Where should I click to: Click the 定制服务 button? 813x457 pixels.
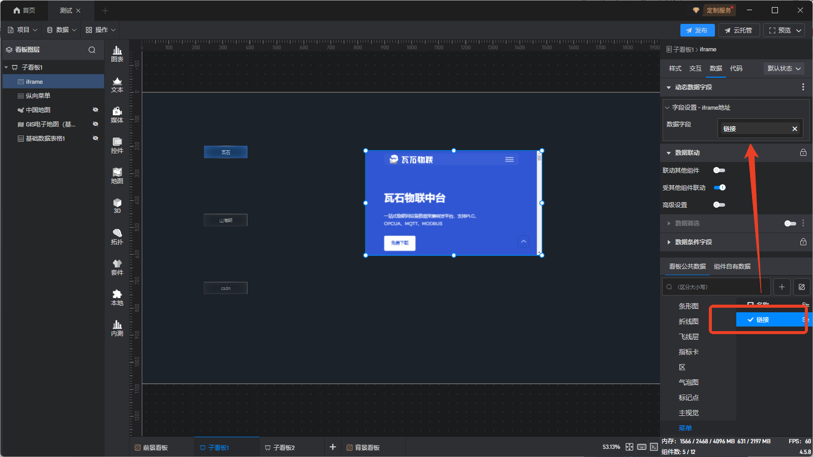[x=718, y=10]
